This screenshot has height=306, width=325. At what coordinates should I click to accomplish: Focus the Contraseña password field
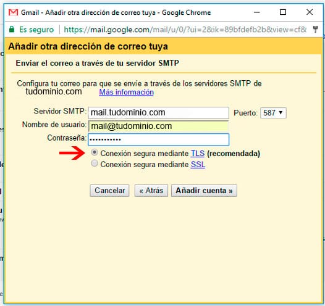(159, 139)
